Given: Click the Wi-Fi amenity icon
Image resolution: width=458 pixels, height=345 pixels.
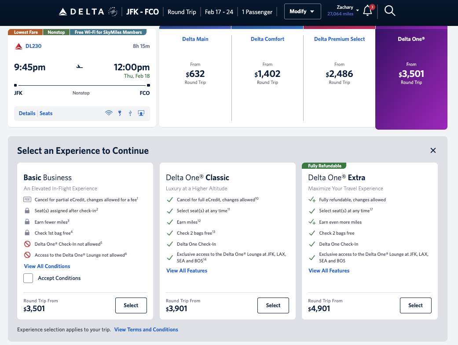Looking at the screenshot, I should click(109, 113).
